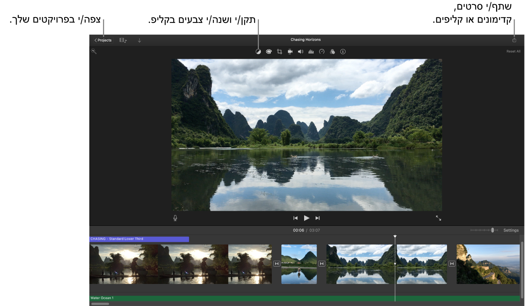Screen dimensions: 525x306
Task: Open the timeline Settings popover
Action: (x=511, y=230)
